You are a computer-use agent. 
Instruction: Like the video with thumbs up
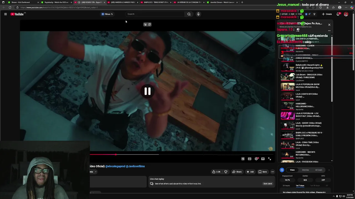point(216,172)
